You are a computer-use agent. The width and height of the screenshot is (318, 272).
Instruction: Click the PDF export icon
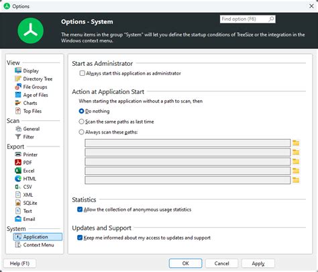tap(18, 163)
